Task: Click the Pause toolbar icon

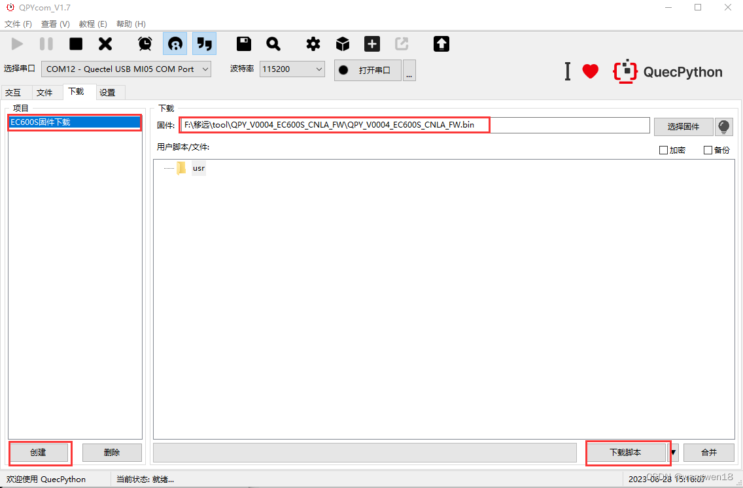Action: [x=46, y=44]
